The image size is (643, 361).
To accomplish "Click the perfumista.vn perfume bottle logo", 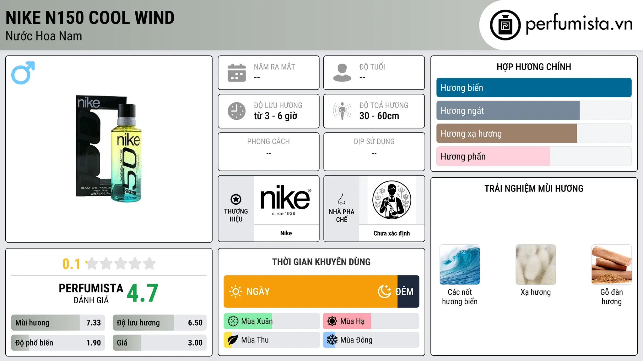I will (x=505, y=25).
